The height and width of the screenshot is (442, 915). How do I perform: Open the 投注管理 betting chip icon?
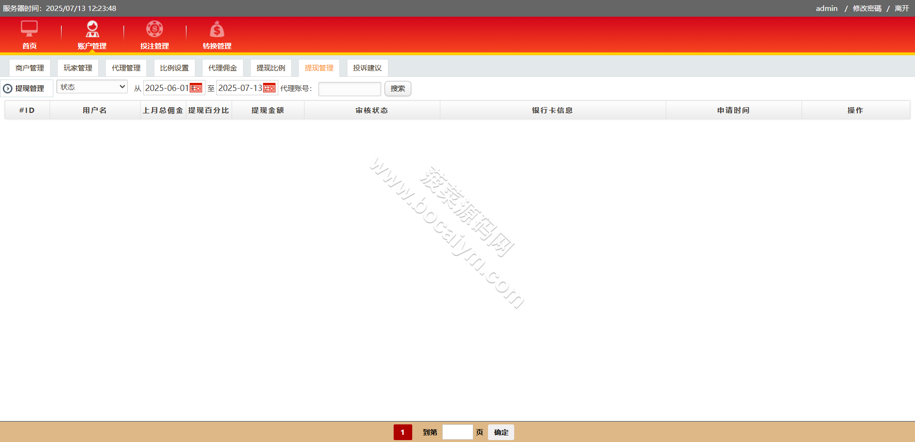tap(154, 29)
